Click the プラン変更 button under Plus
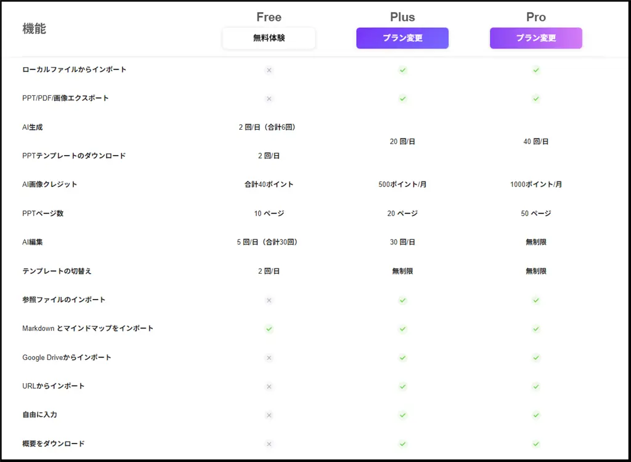631x462 pixels. [402, 38]
